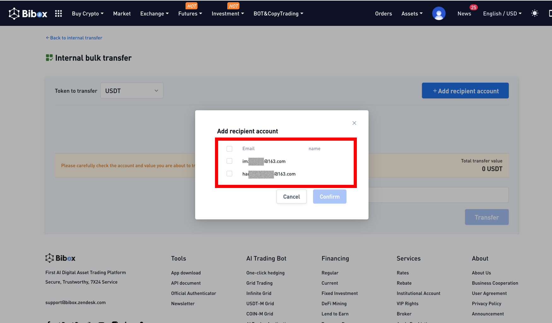Screen dimensions: 552x323
Task: Expand the USDT token dropdown
Action: [132, 91]
